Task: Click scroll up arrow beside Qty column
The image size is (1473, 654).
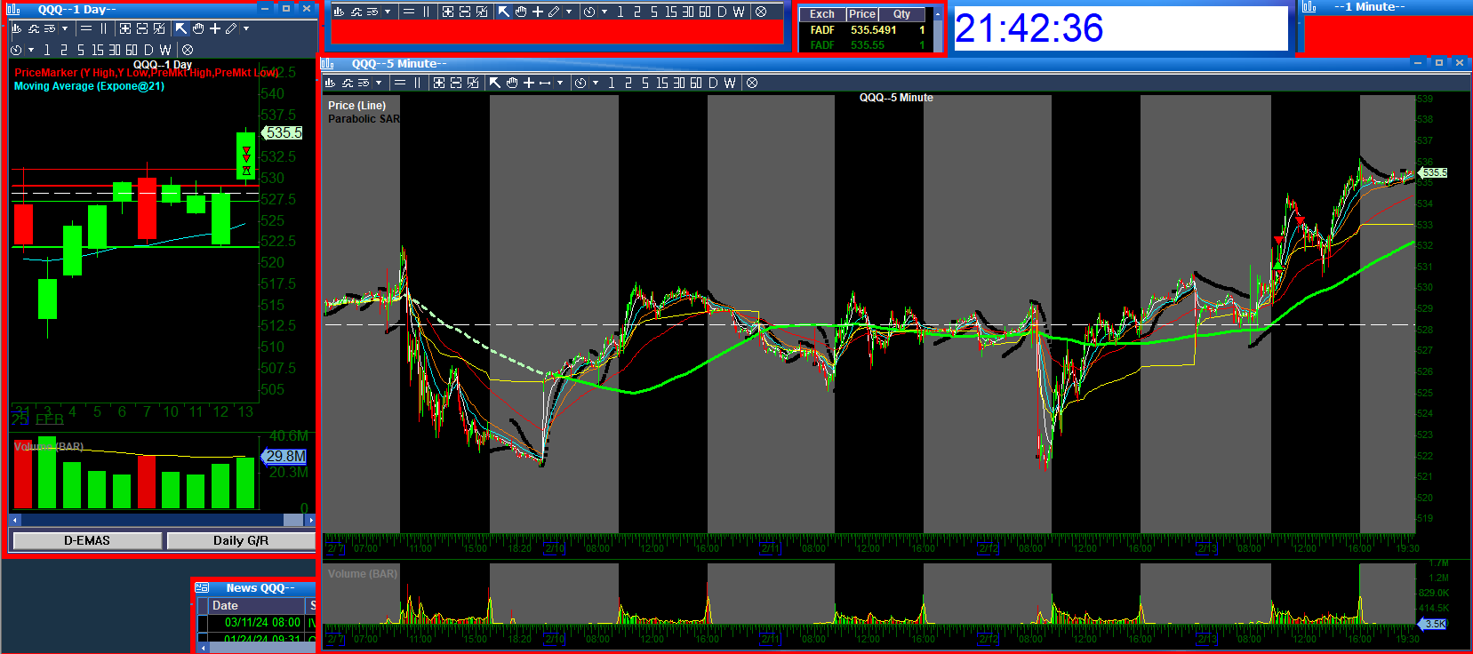Action: click(x=937, y=14)
